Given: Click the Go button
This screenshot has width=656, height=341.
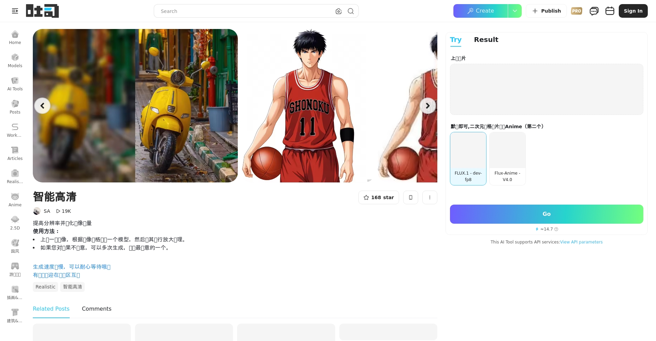Looking at the screenshot, I should (547, 214).
